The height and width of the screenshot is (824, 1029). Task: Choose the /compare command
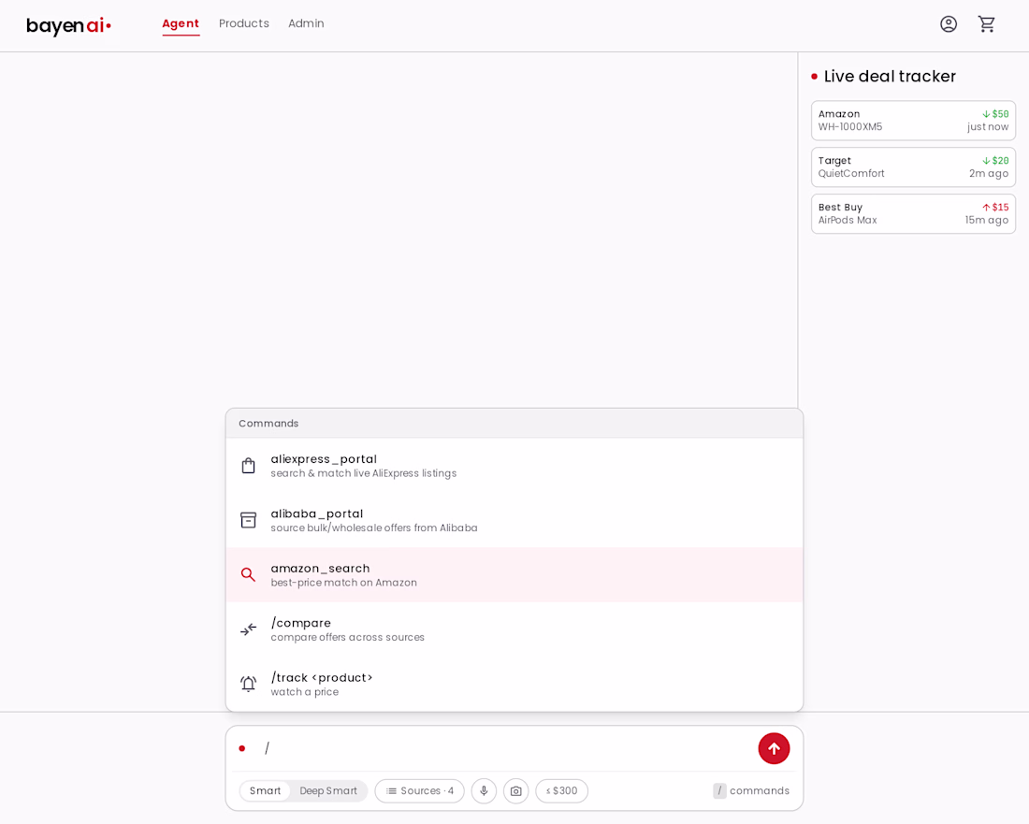[514, 629]
